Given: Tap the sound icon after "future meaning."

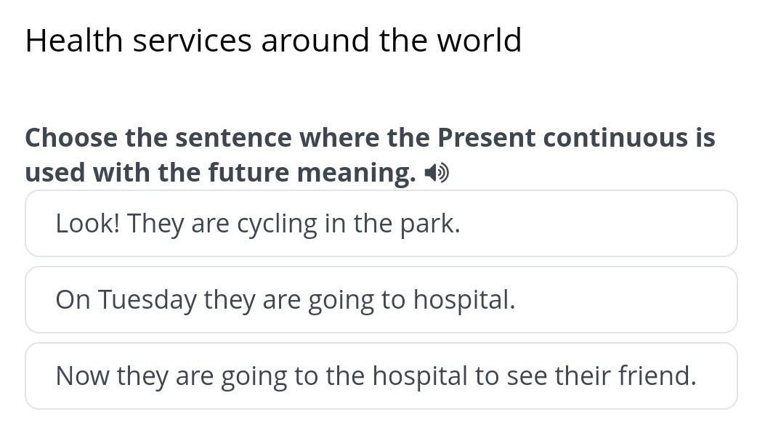Looking at the screenshot, I should point(437,173).
